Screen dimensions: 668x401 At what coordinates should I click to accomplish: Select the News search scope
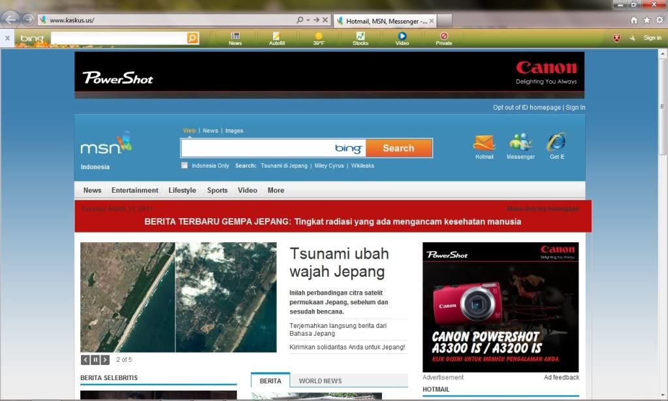[210, 131]
